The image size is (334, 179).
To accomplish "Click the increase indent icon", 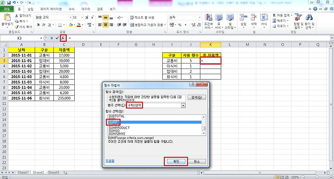I will click(124, 25).
